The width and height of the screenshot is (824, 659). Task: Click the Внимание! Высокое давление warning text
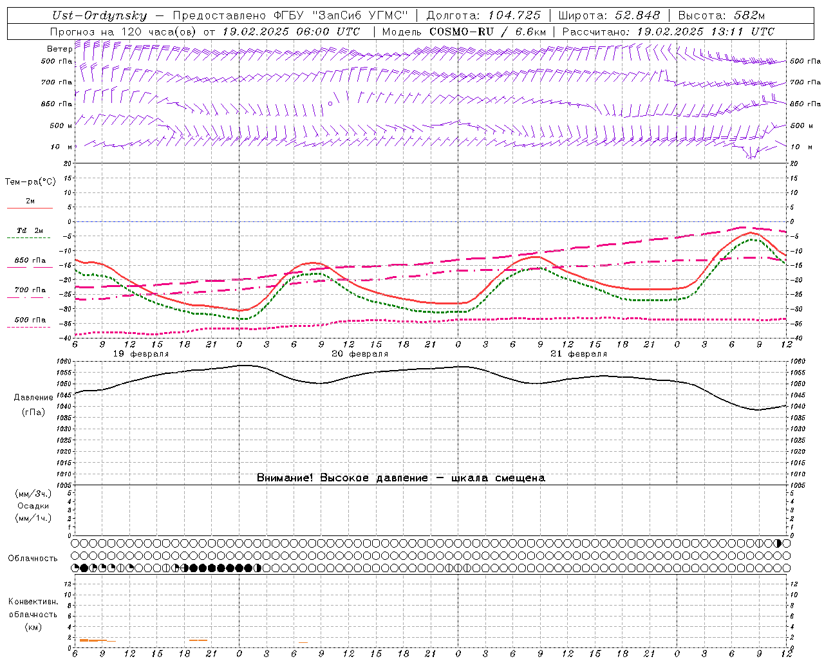(x=401, y=478)
